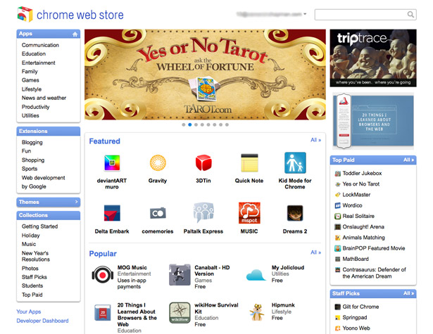Click the Canabalt HD Version icon
This screenshot has height=334, width=433.
180,275
